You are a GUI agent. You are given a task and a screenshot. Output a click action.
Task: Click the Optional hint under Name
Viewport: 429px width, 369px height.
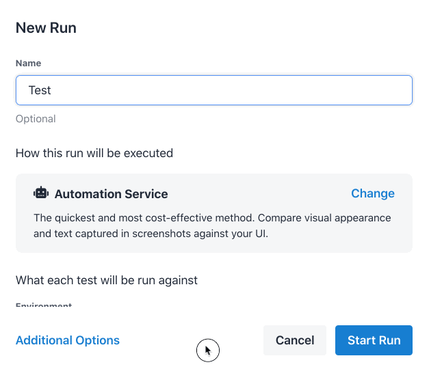pos(36,119)
